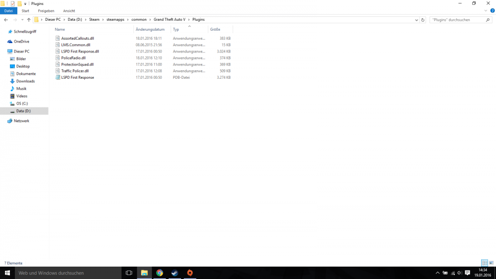Switch to details view layout
The width and height of the screenshot is (496, 279).
pyautogui.click(x=484, y=263)
